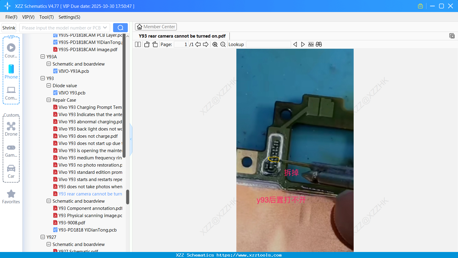Open the Tool menu
Viewport: 458px width, 258px height.
pyautogui.click(x=46, y=17)
